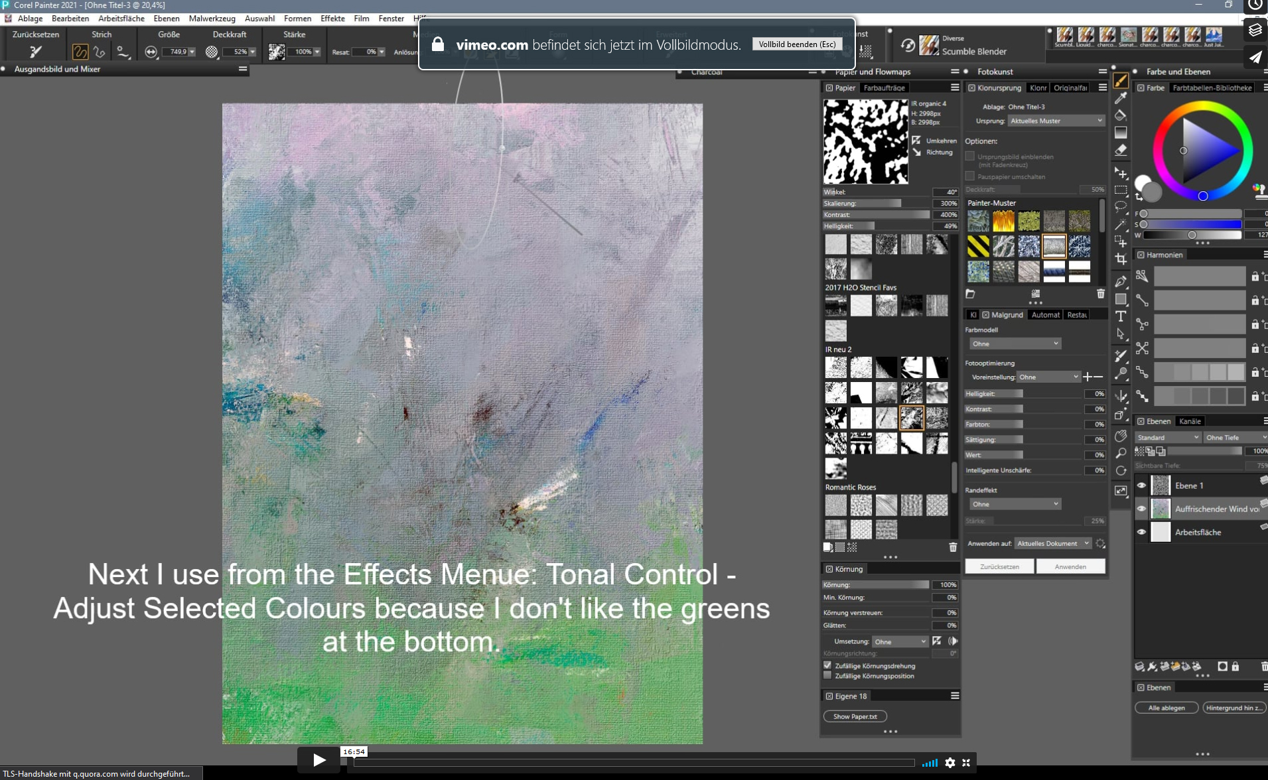This screenshot has height=780, width=1268.
Task: Select the Paint Bucket tool
Action: 1121,115
